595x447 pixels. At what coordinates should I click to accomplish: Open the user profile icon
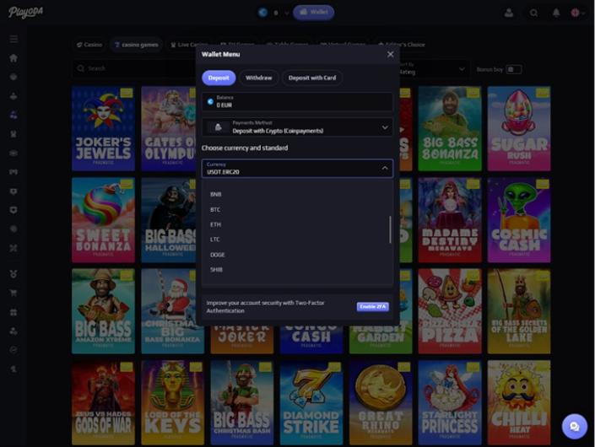[508, 13]
